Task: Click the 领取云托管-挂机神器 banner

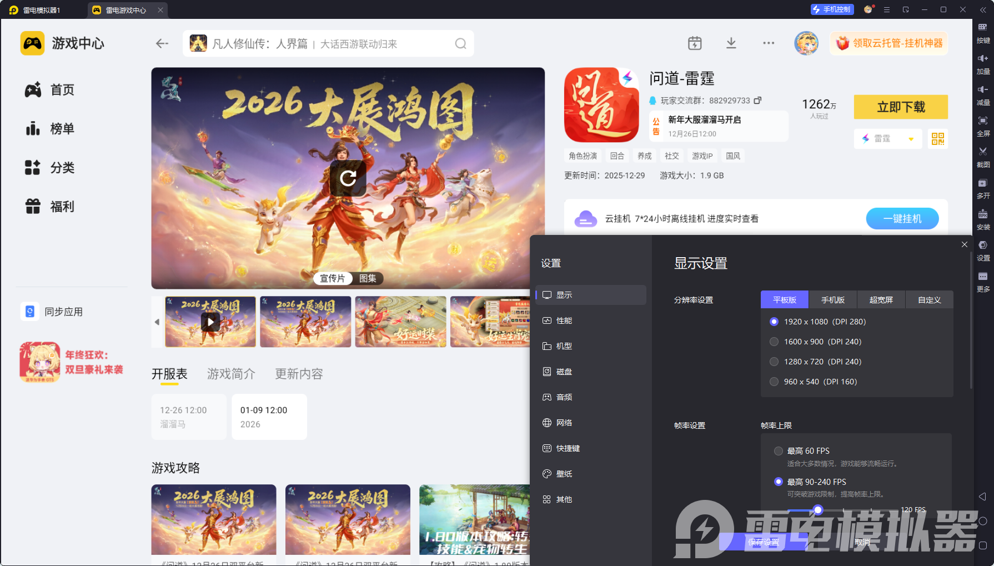Action: click(x=889, y=43)
